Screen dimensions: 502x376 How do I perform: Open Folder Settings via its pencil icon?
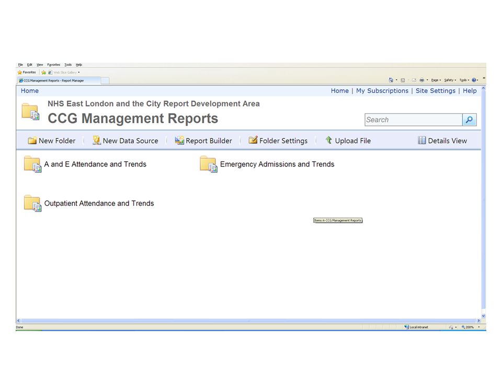tap(253, 140)
